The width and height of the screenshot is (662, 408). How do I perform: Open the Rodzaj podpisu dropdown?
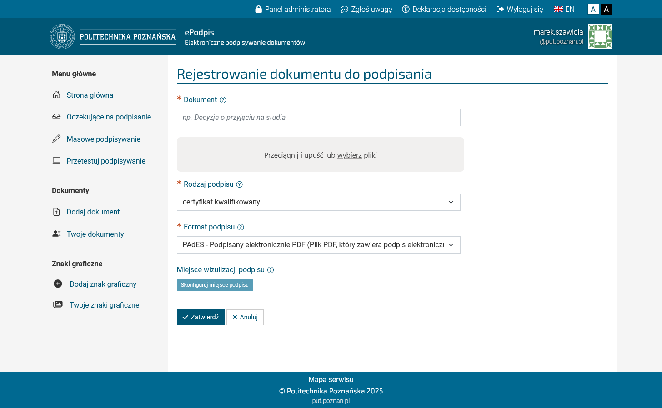tap(318, 202)
